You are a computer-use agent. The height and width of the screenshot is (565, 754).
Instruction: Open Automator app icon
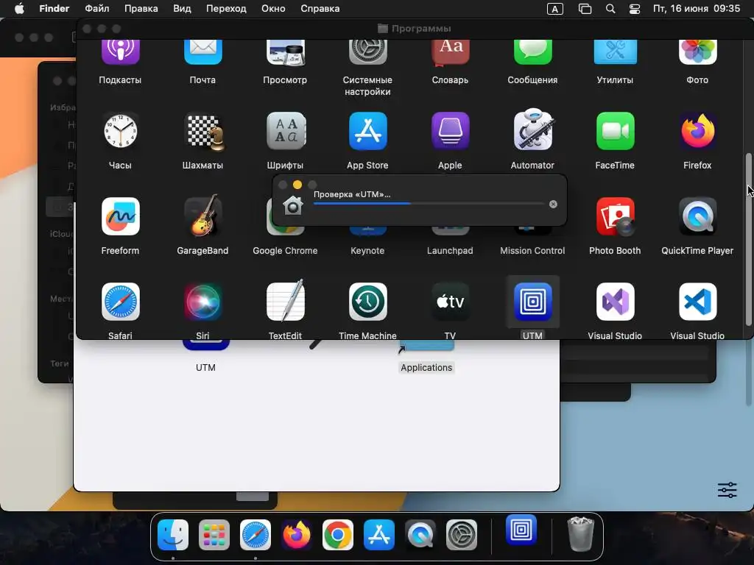click(x=533, y=129)
